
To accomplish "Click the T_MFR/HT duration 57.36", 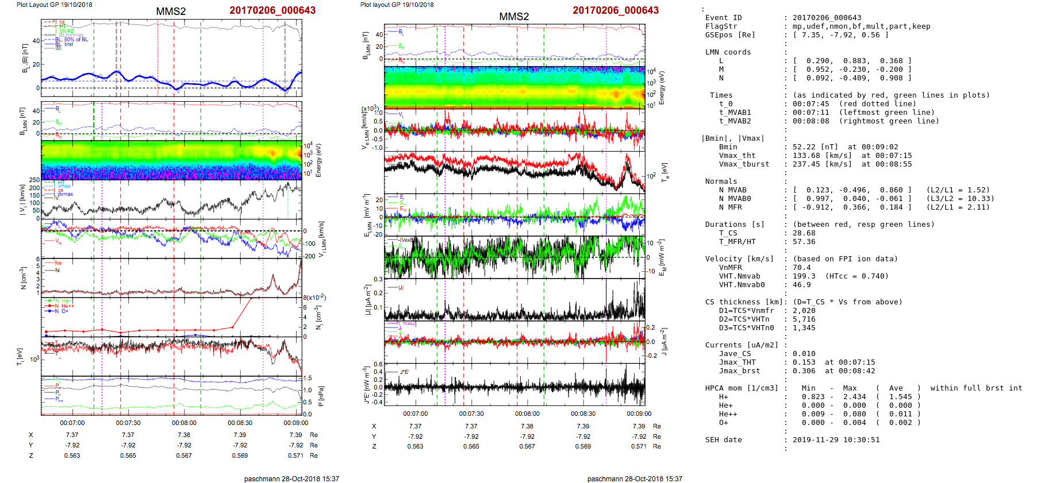I will click(x=804, y=242).
